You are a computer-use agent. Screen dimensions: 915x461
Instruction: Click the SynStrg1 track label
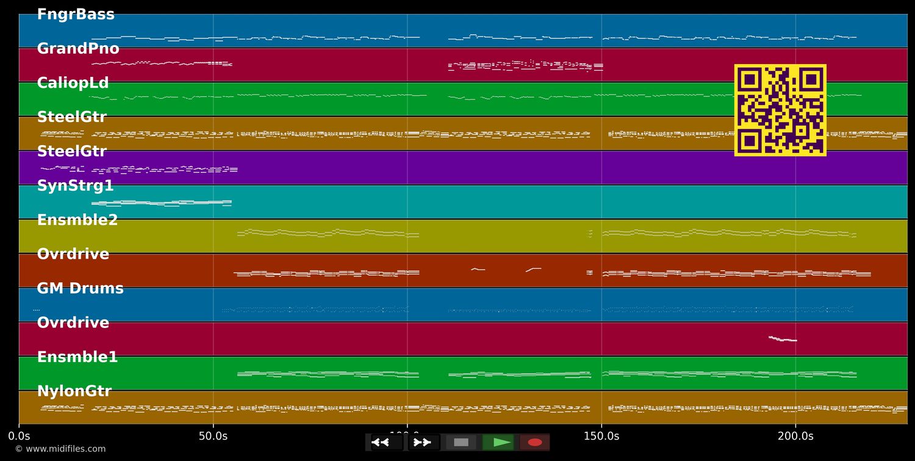tap(75, 186)
